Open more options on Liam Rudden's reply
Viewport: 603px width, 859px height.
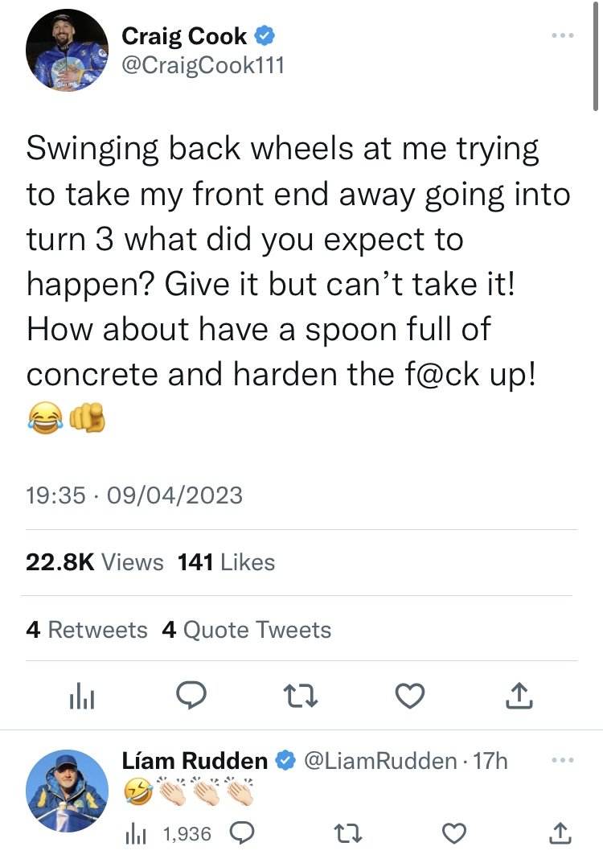coord(563,760)
